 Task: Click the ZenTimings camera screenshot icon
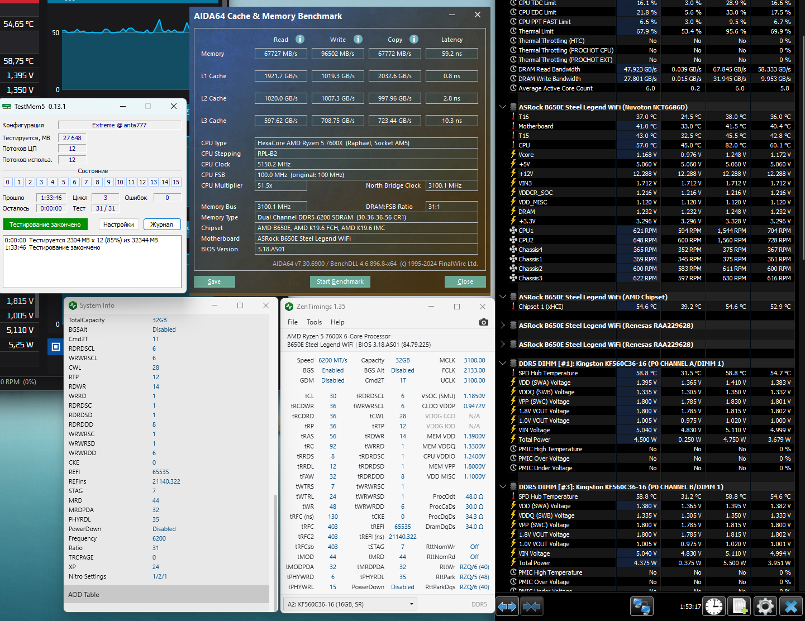pos(483,322)
